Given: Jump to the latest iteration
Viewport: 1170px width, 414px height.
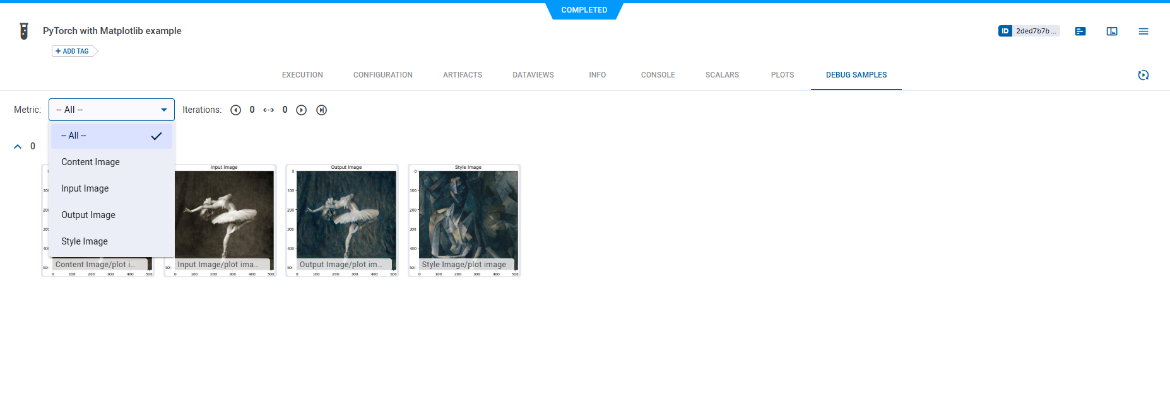Looking at the screenshot, I should coord(322,110).
